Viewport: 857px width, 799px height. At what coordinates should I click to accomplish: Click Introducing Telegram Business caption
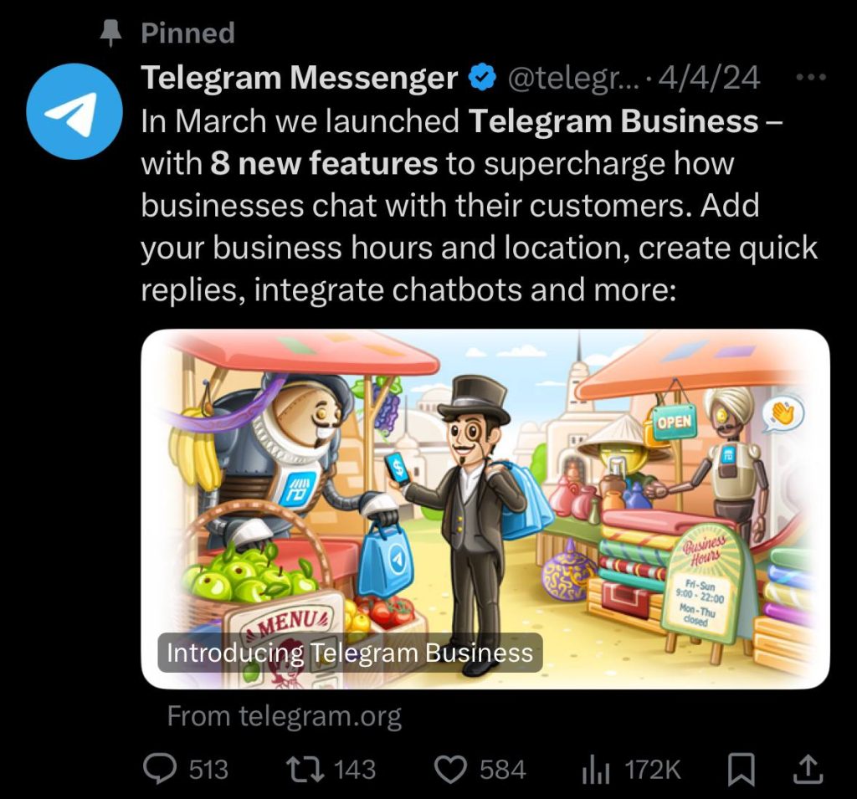point(350,653)
